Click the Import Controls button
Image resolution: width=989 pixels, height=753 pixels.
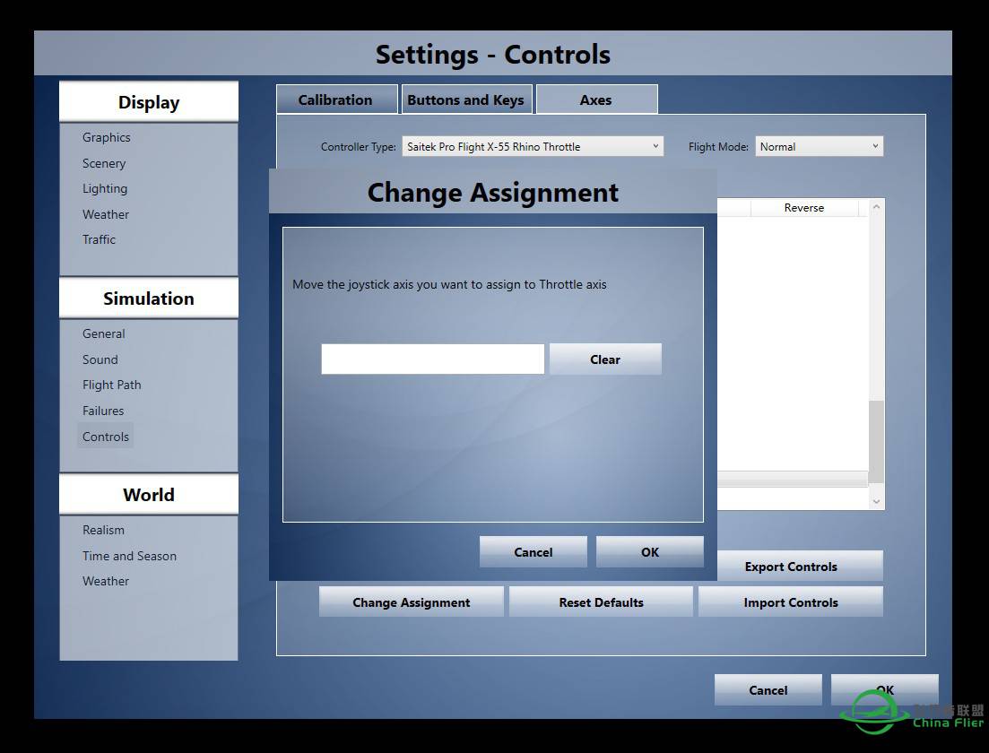[x=790, y=602]
